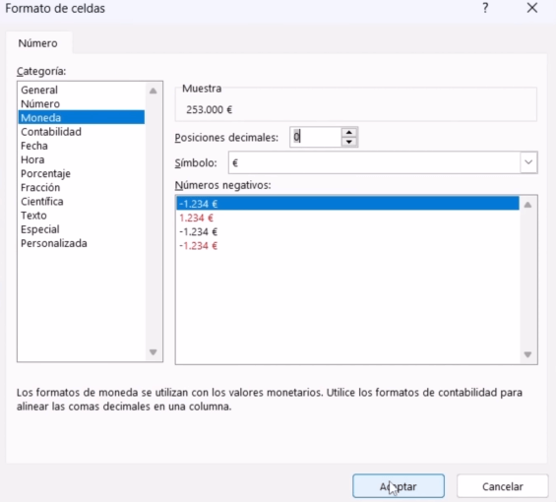The height and width of the screenshot is (502, 556).
Task: Click negative numbers list scroll down arrow
Action: click(x=527, y=354)
